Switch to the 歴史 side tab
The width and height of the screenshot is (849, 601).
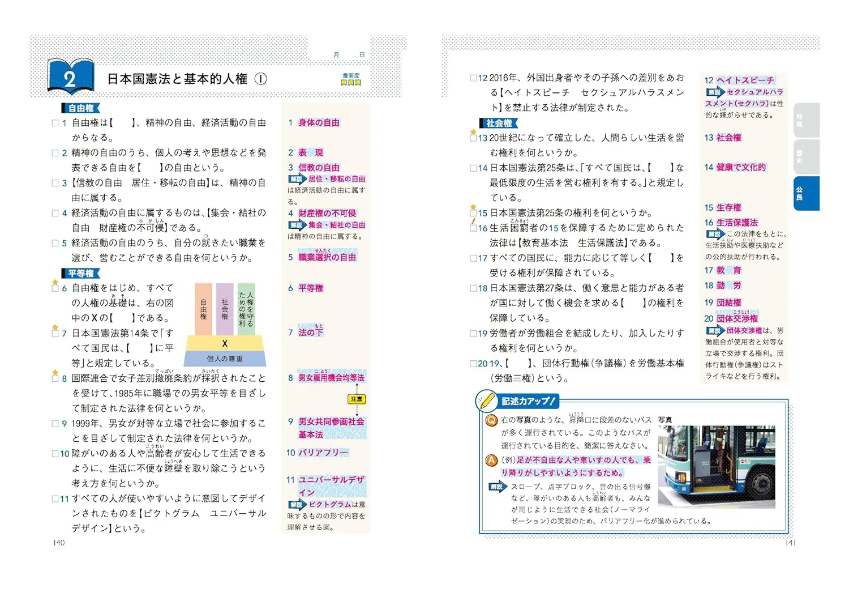pos(806,157)
